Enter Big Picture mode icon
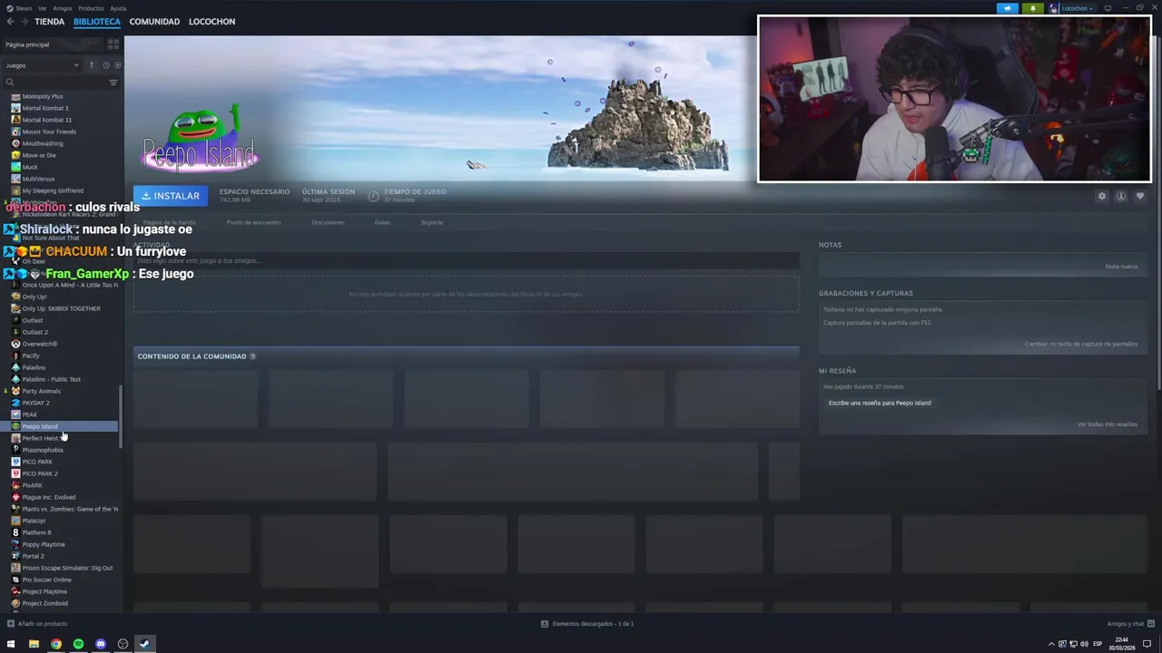The image size is (1162, 653). click(x=1106, y=8)
